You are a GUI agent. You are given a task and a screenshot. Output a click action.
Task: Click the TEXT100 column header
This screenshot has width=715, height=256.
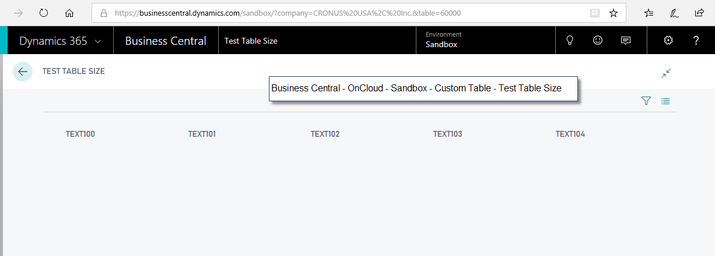pyautogui.click(x=80, y=134)
